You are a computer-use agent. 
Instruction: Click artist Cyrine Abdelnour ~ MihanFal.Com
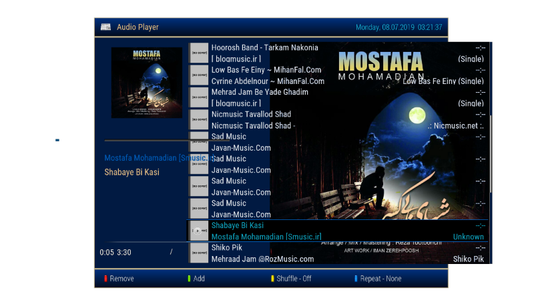(x=268, y=81)
